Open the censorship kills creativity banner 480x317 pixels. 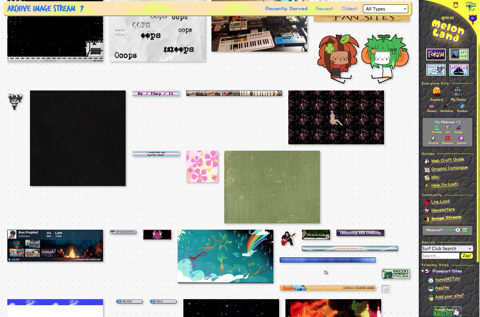point(360,233)
